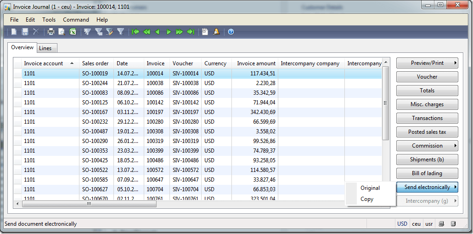Go to first record arrow
The height and width of the screenshot is (234, 473).
tap(135, 32)
